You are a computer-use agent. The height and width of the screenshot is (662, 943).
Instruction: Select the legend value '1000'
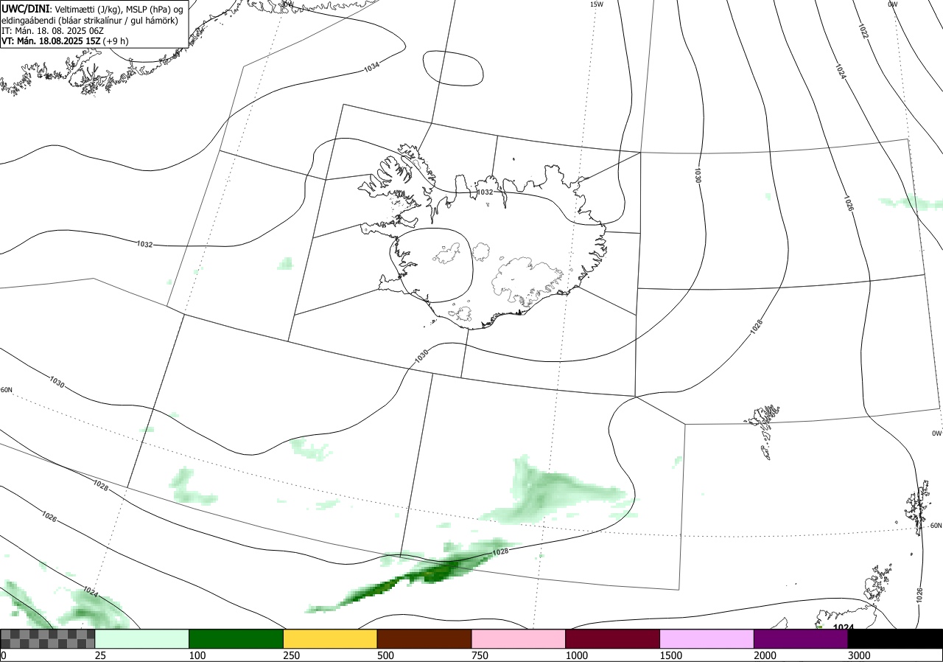tap(576, 655)
